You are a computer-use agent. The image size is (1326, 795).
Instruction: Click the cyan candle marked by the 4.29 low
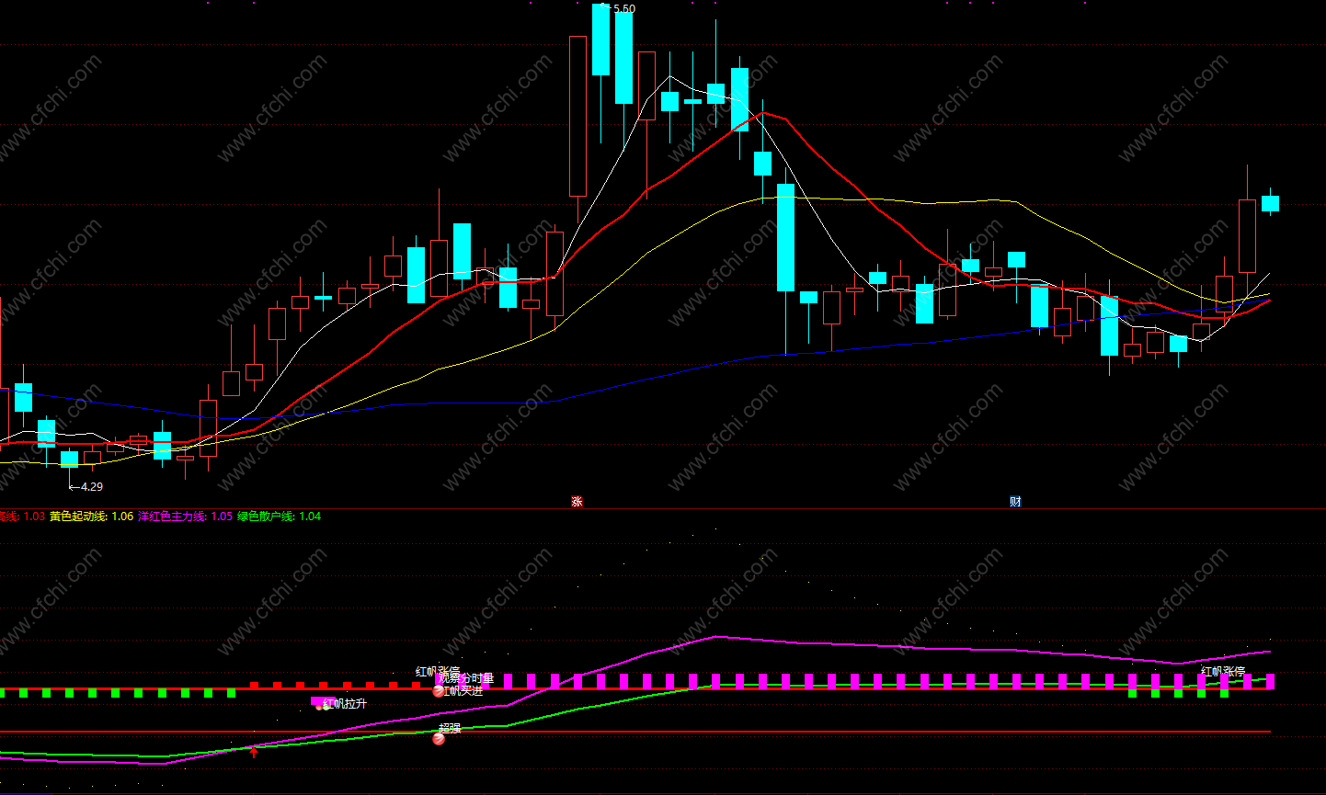69,459
